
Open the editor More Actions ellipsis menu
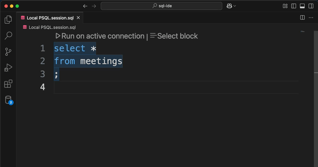point(311,18)
